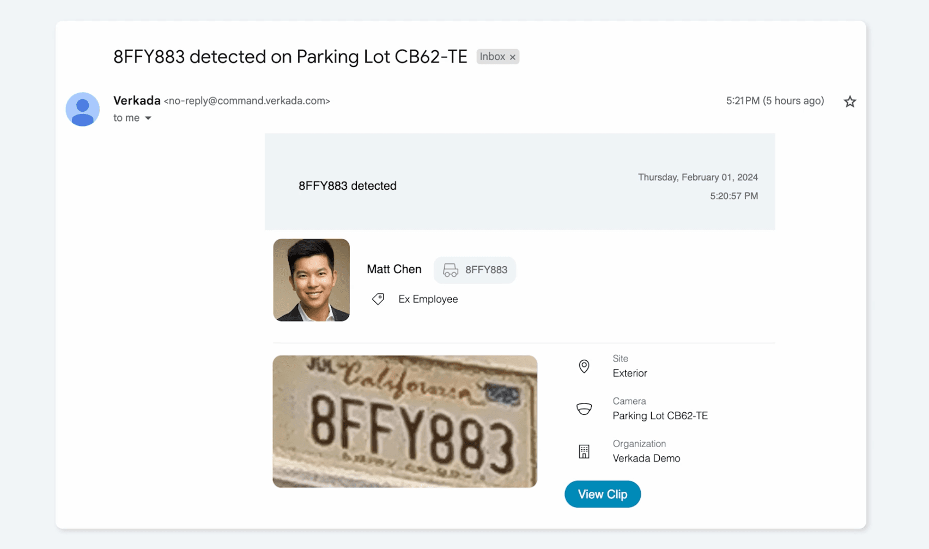Click the no-reply@command.verkada.com address
Viewport: 929px width, 549px height.
tap(247, 101)
